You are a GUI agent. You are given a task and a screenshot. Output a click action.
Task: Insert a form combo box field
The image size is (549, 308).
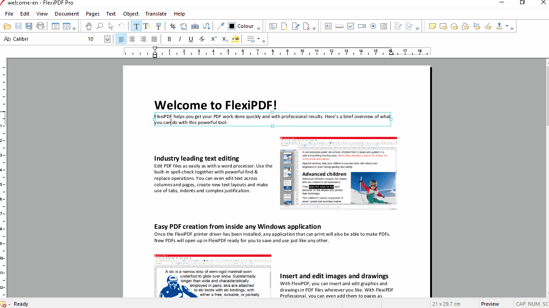coord(362,26)
